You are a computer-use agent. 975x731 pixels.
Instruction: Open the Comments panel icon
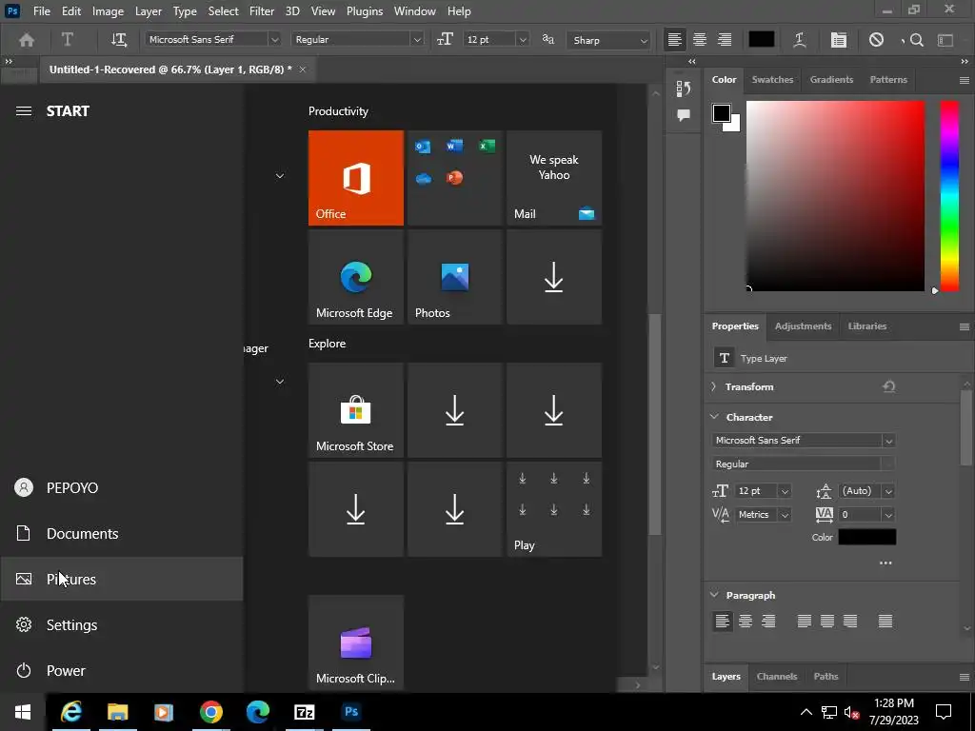click(x=684, y=115)
